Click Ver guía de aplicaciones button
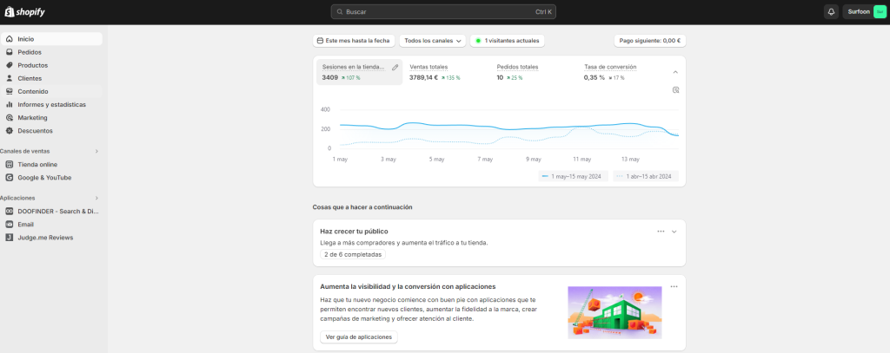Viewport: 890px width, 353px height. pyautogui.click(x=359, y=337)
